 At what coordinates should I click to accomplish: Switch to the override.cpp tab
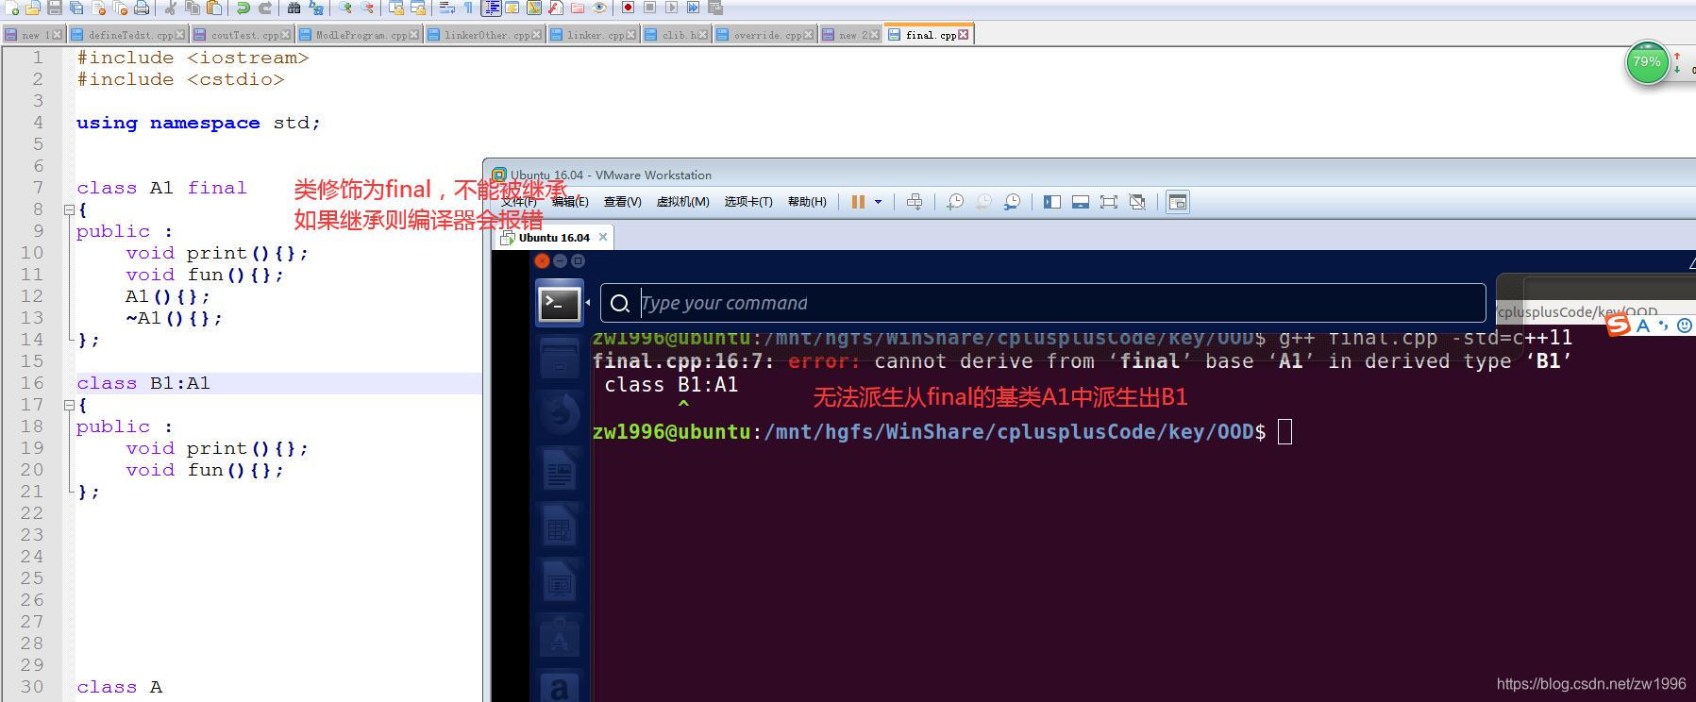coord(767,35)
